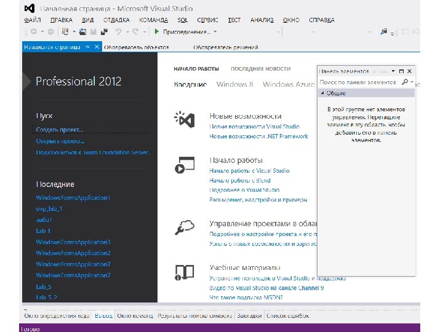Click Видео по Visual Studio на Channel 9 link
Viewport: 443px width, 332px height.
(x=266, y=288)
